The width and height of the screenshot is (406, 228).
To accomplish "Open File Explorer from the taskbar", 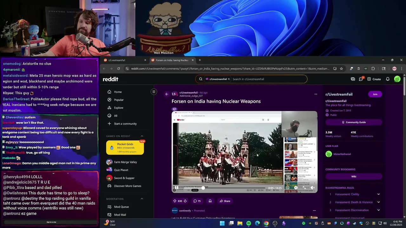I will tap(240, 223).
